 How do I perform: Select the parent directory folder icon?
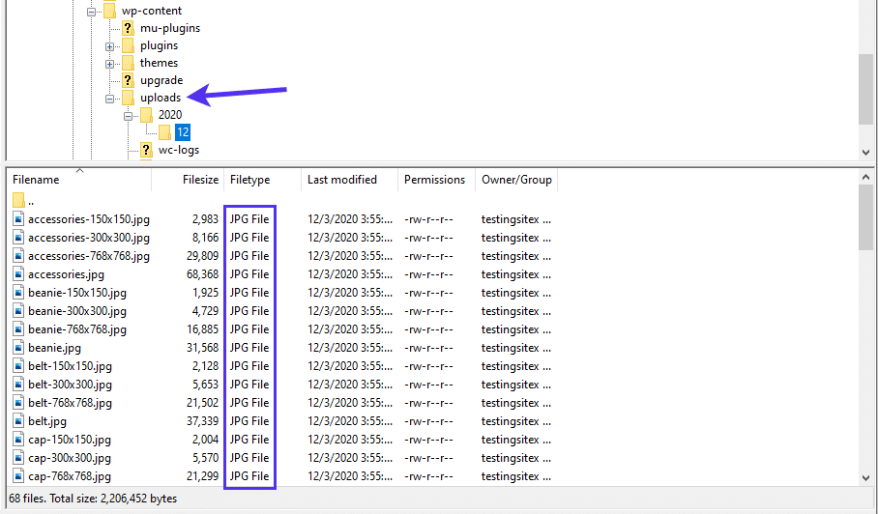coord(18,201)
